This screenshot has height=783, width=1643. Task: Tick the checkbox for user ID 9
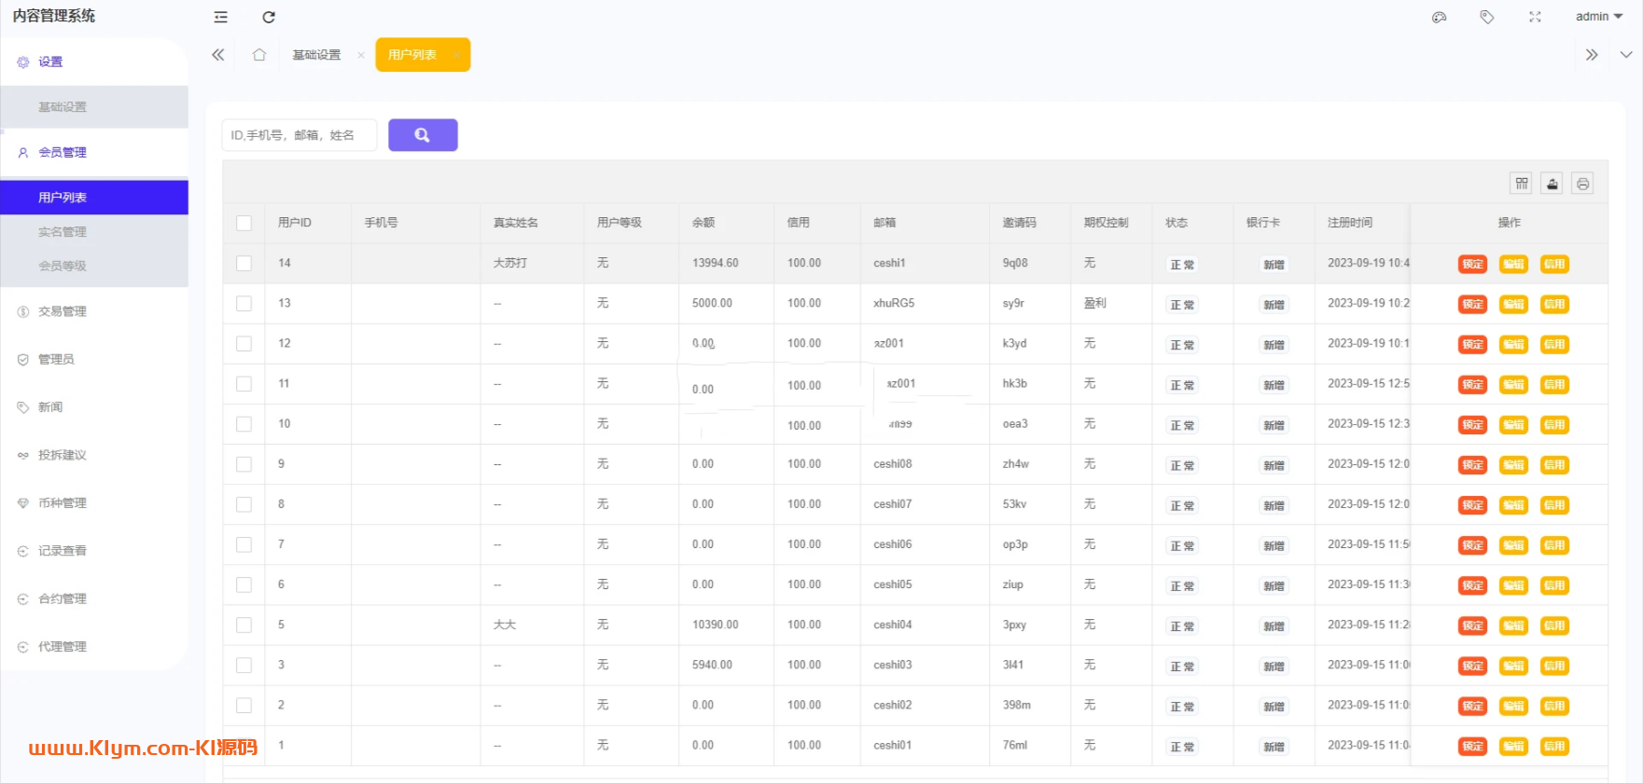244,464
